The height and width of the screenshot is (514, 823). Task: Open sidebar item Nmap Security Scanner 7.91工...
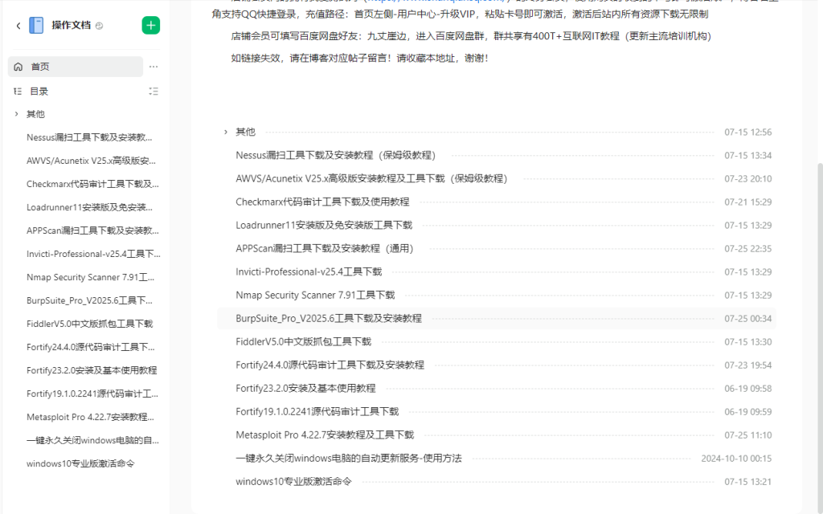click(90, 277)
